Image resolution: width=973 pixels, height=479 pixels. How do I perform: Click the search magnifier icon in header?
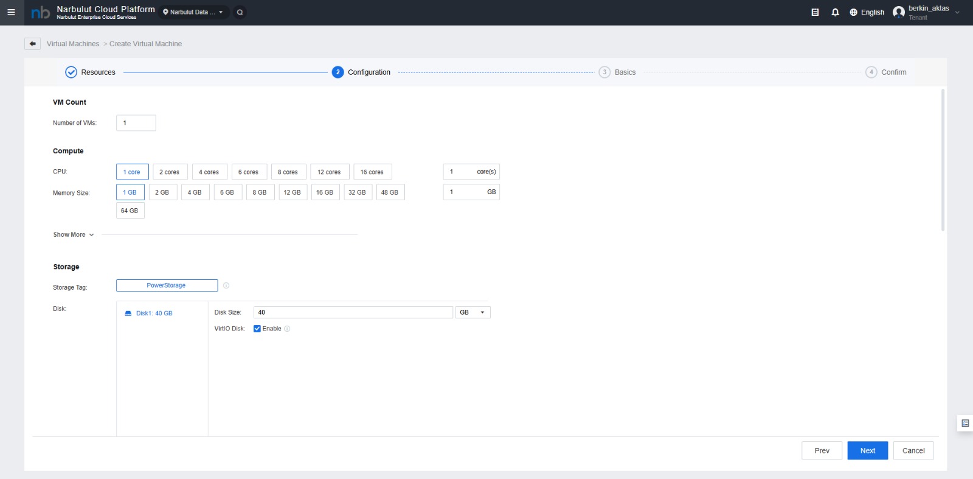tap(240, 12)
